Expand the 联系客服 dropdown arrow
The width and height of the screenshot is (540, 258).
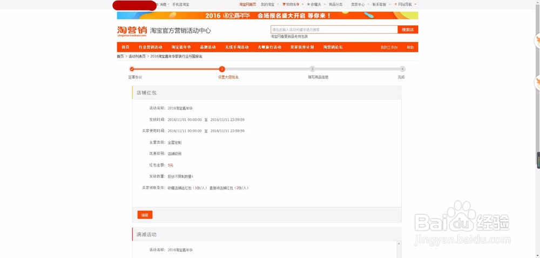click(x=389, y=4)
